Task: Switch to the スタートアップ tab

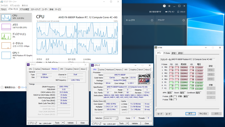Action: [35, 10]
